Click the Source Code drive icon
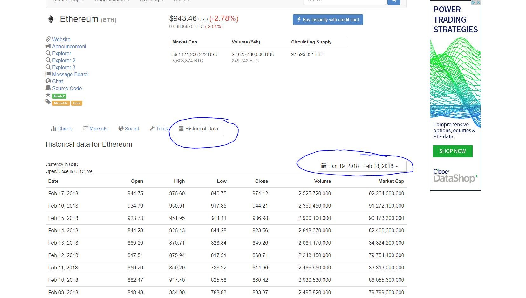The width and height of the screenshot is (526, 298). coord(48,88)
